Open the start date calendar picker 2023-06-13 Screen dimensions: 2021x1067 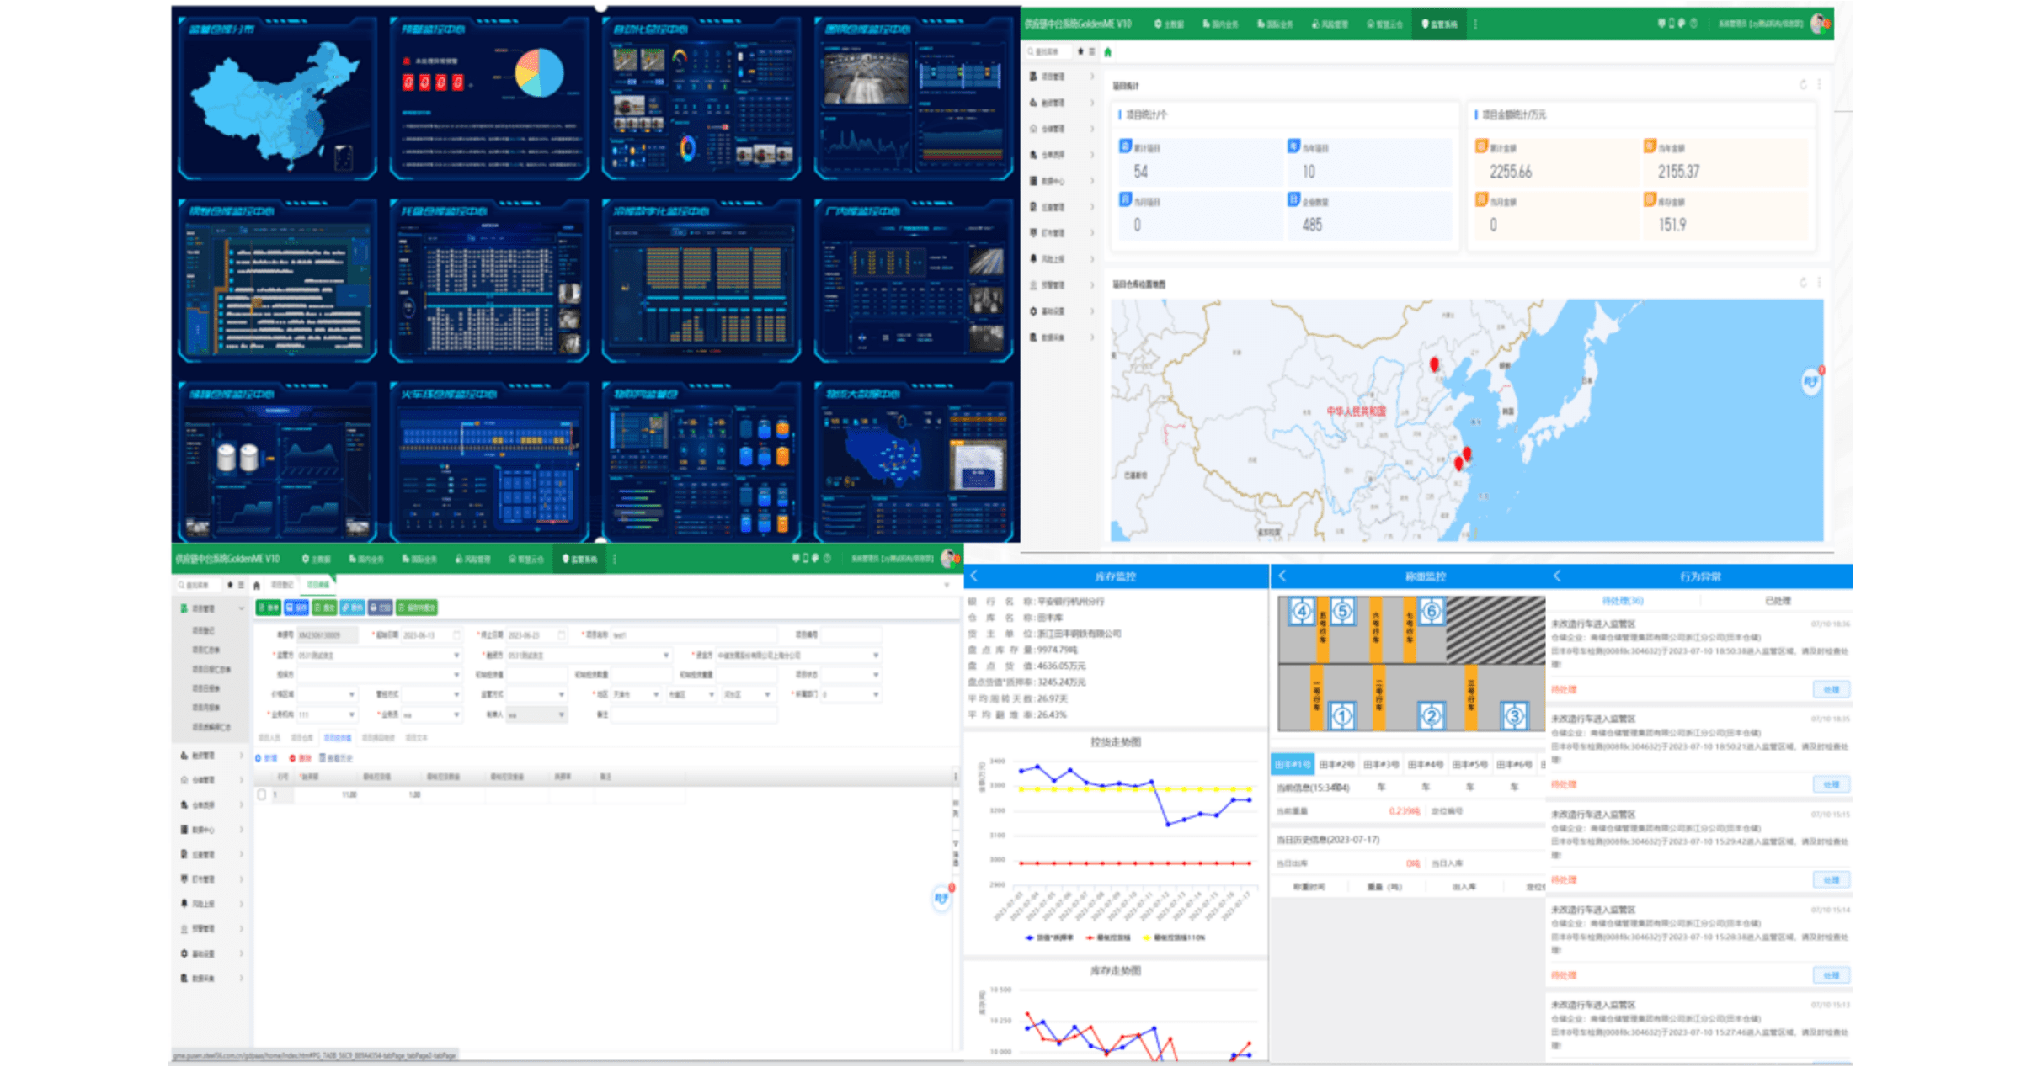tap(457, 635)
